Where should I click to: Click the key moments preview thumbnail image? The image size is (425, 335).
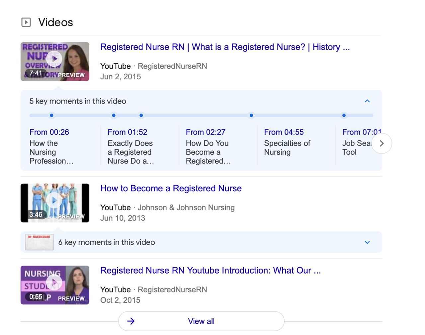point(40,242)
